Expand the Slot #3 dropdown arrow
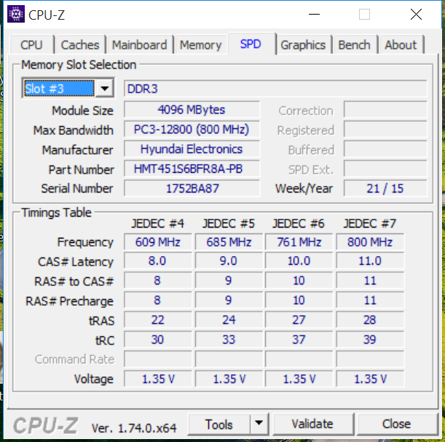Image resolution: width=445 pixels, height=442 pixels. 105,89
